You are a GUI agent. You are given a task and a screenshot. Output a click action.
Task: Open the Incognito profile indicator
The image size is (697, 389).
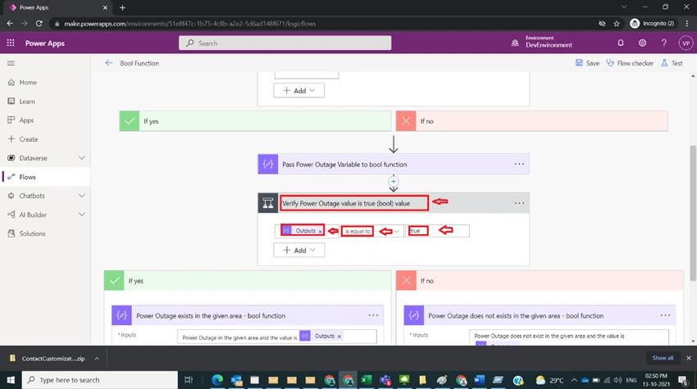[x=652, y=24]
